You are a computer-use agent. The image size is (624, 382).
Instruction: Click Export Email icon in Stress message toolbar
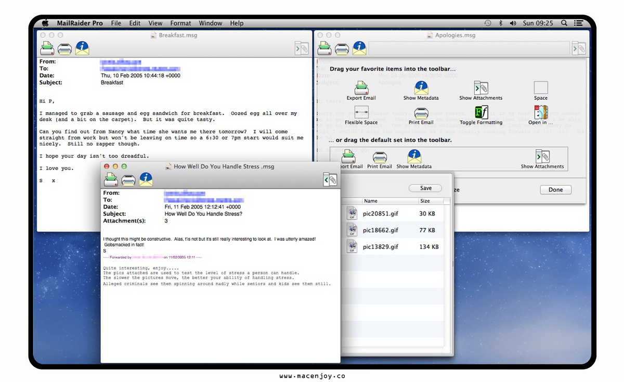111,179
